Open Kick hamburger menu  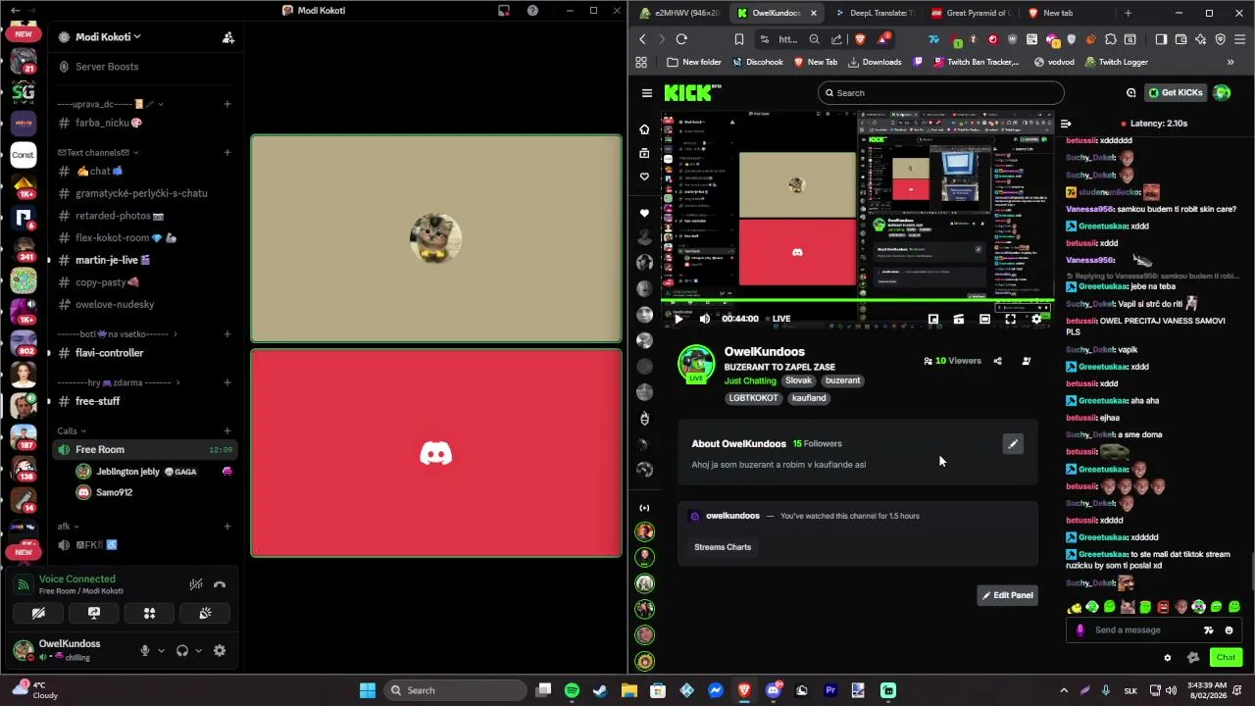tap(647, 93)
